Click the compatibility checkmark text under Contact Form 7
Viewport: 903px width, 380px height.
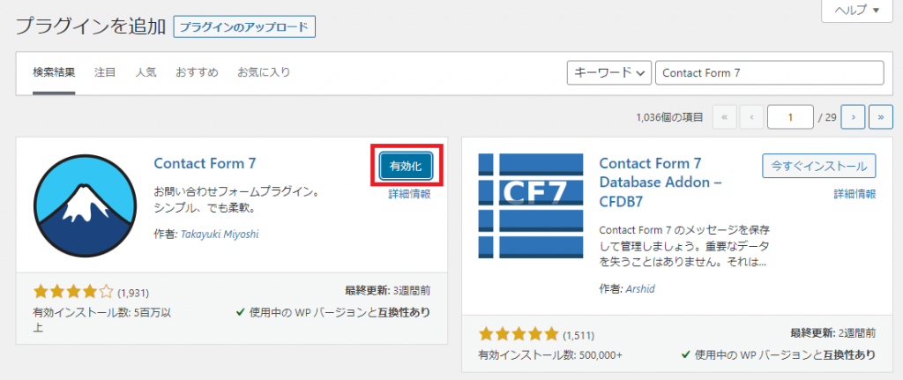(x=333, y=313)
